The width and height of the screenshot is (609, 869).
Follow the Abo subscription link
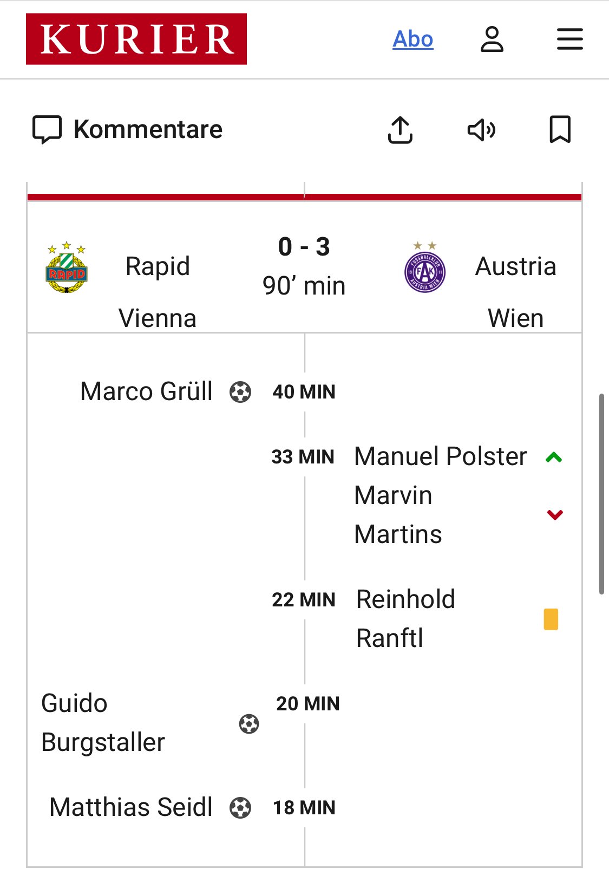413,39
